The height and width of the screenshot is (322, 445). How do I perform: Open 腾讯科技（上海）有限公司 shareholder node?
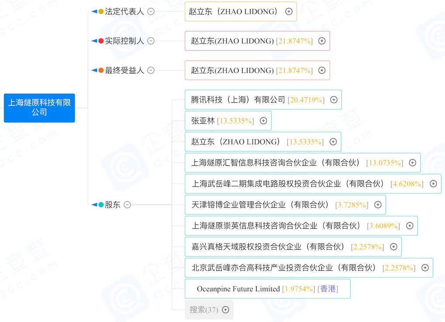pyautogui.click(x=263, y=100)
